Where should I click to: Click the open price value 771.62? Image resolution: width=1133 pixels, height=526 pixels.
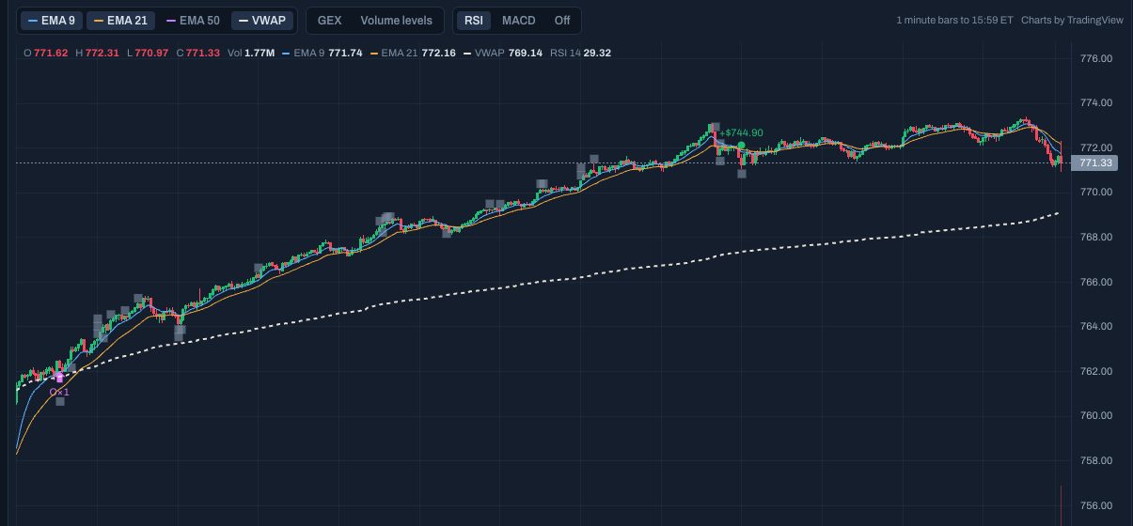pos(51,53)
